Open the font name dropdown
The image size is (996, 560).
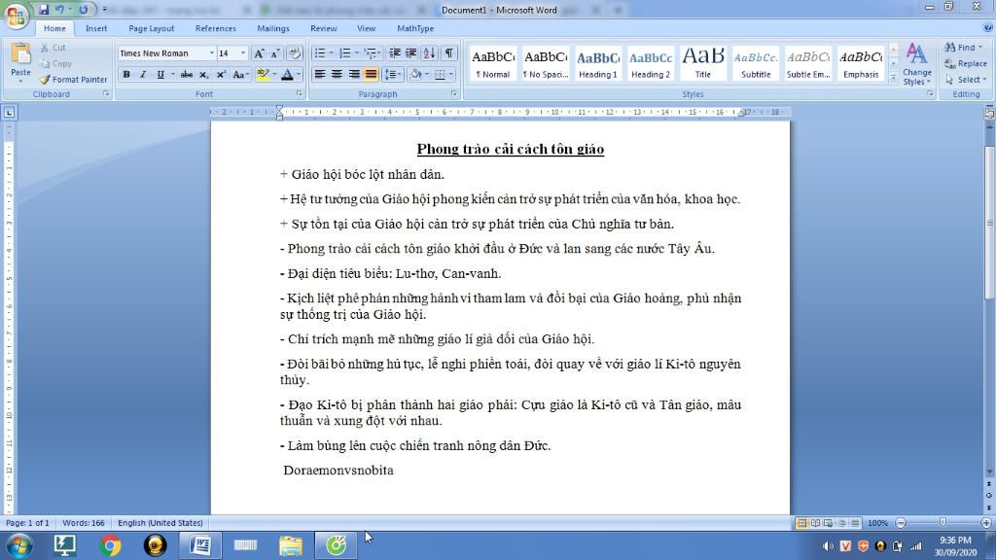(211, 53)
